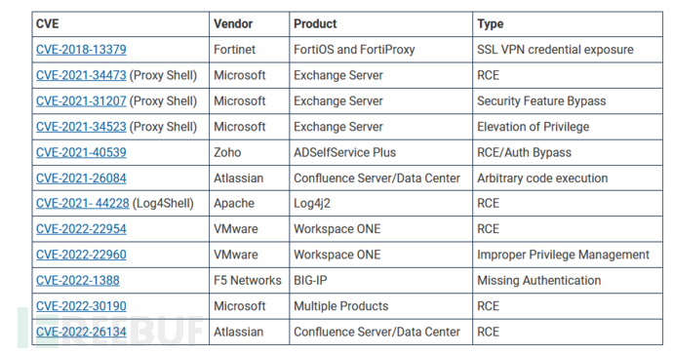Open the CVE-2022-1388 BIG-IP link
This screenshot has width=673, height=355.
coord(78,281)
